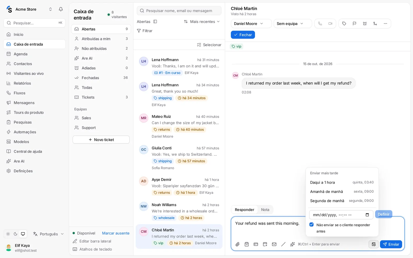Click the credit card icon in composer
The height and width of the screenshot is (258, 413).
(x=256, y=244)
